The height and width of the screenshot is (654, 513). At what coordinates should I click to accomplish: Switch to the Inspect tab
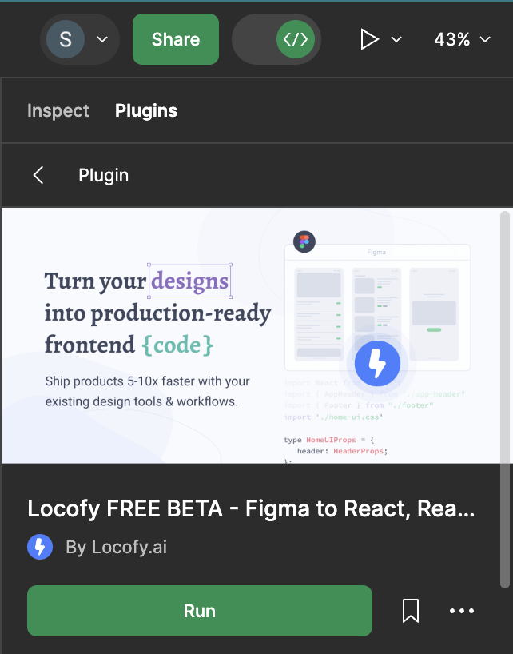tap(58, 110)
